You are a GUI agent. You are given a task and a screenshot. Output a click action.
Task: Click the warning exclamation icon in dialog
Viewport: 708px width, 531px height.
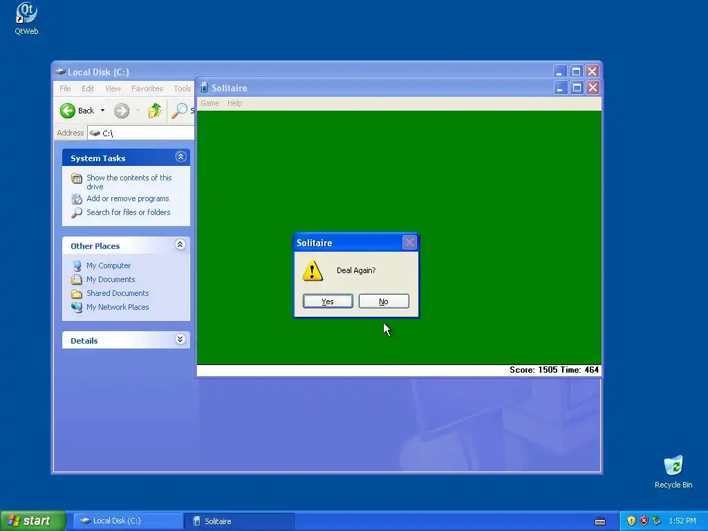click(313, 271)
